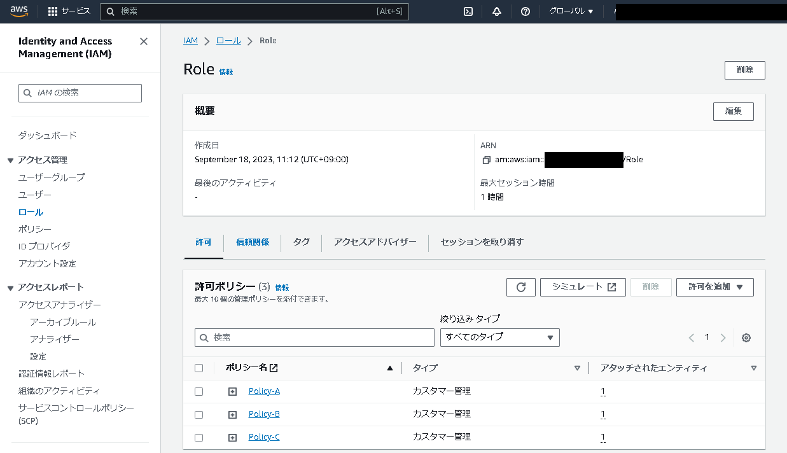Click the 情報 link beside 許可ポリシー

282,288
